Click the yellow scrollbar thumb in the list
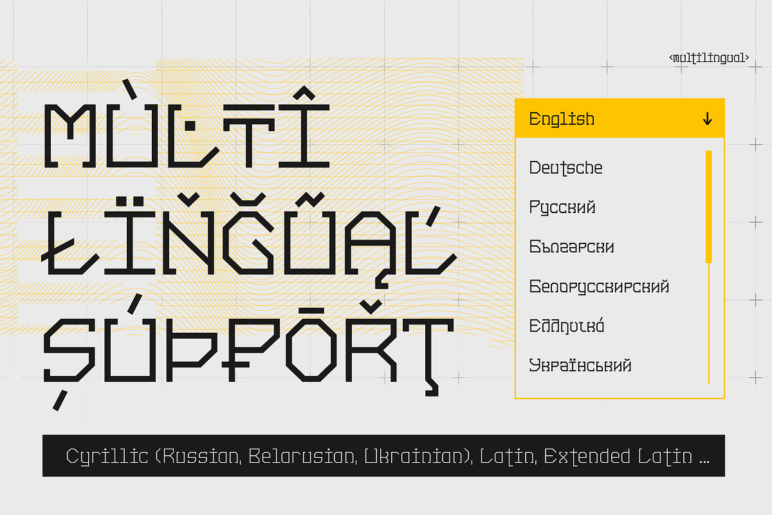The image size is (772, 515). pos(709,207)
